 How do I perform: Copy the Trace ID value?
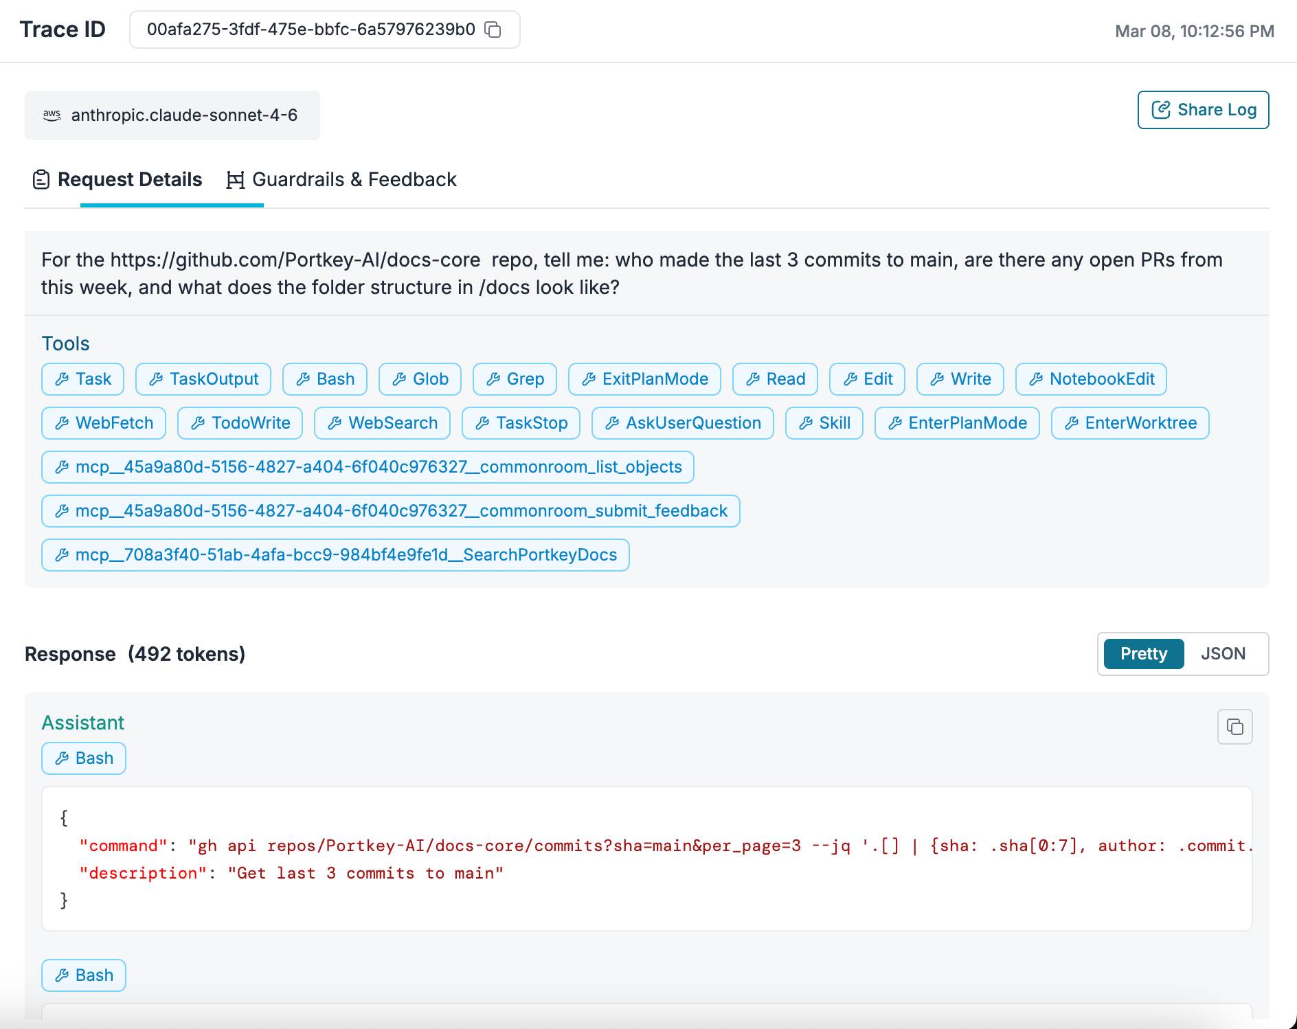493,30
